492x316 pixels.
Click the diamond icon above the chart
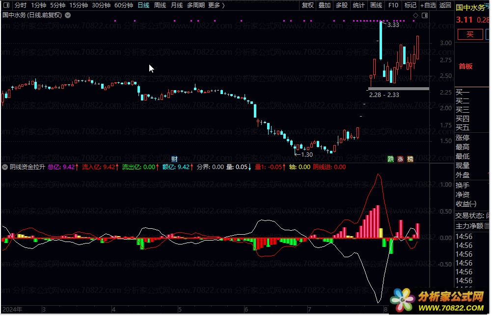pyautogui.click(x=415, y=15)
